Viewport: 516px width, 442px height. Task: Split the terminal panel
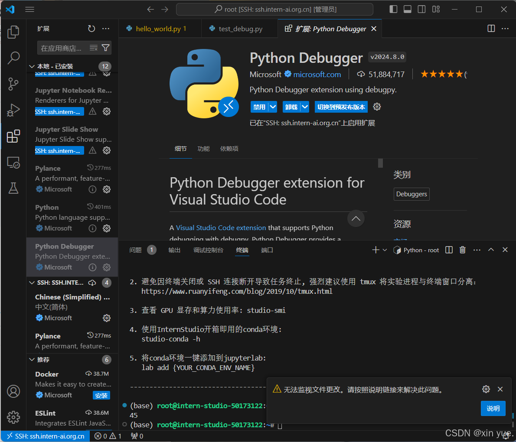point(448,250)
